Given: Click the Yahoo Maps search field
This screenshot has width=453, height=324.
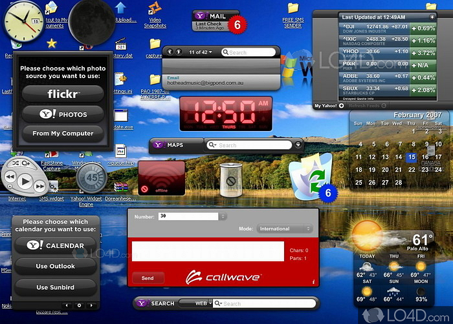Looking at the screenshot, I should [x=249, y=145].
